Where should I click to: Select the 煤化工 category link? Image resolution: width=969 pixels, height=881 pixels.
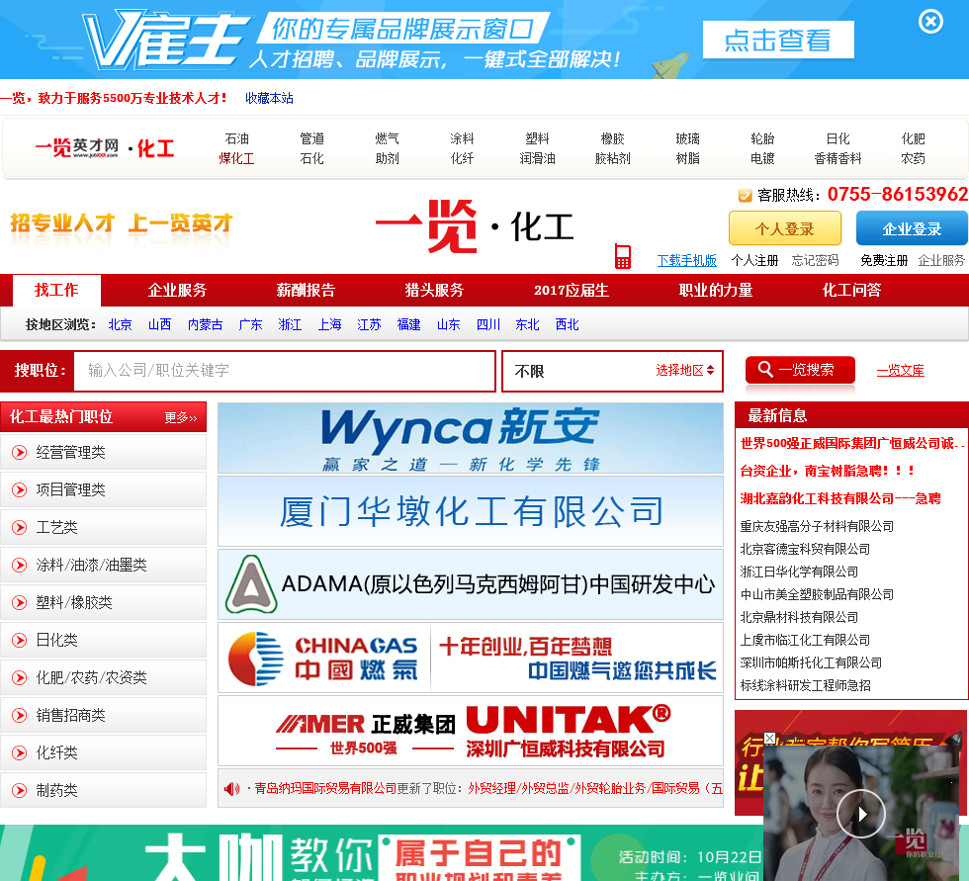[236, 159]
